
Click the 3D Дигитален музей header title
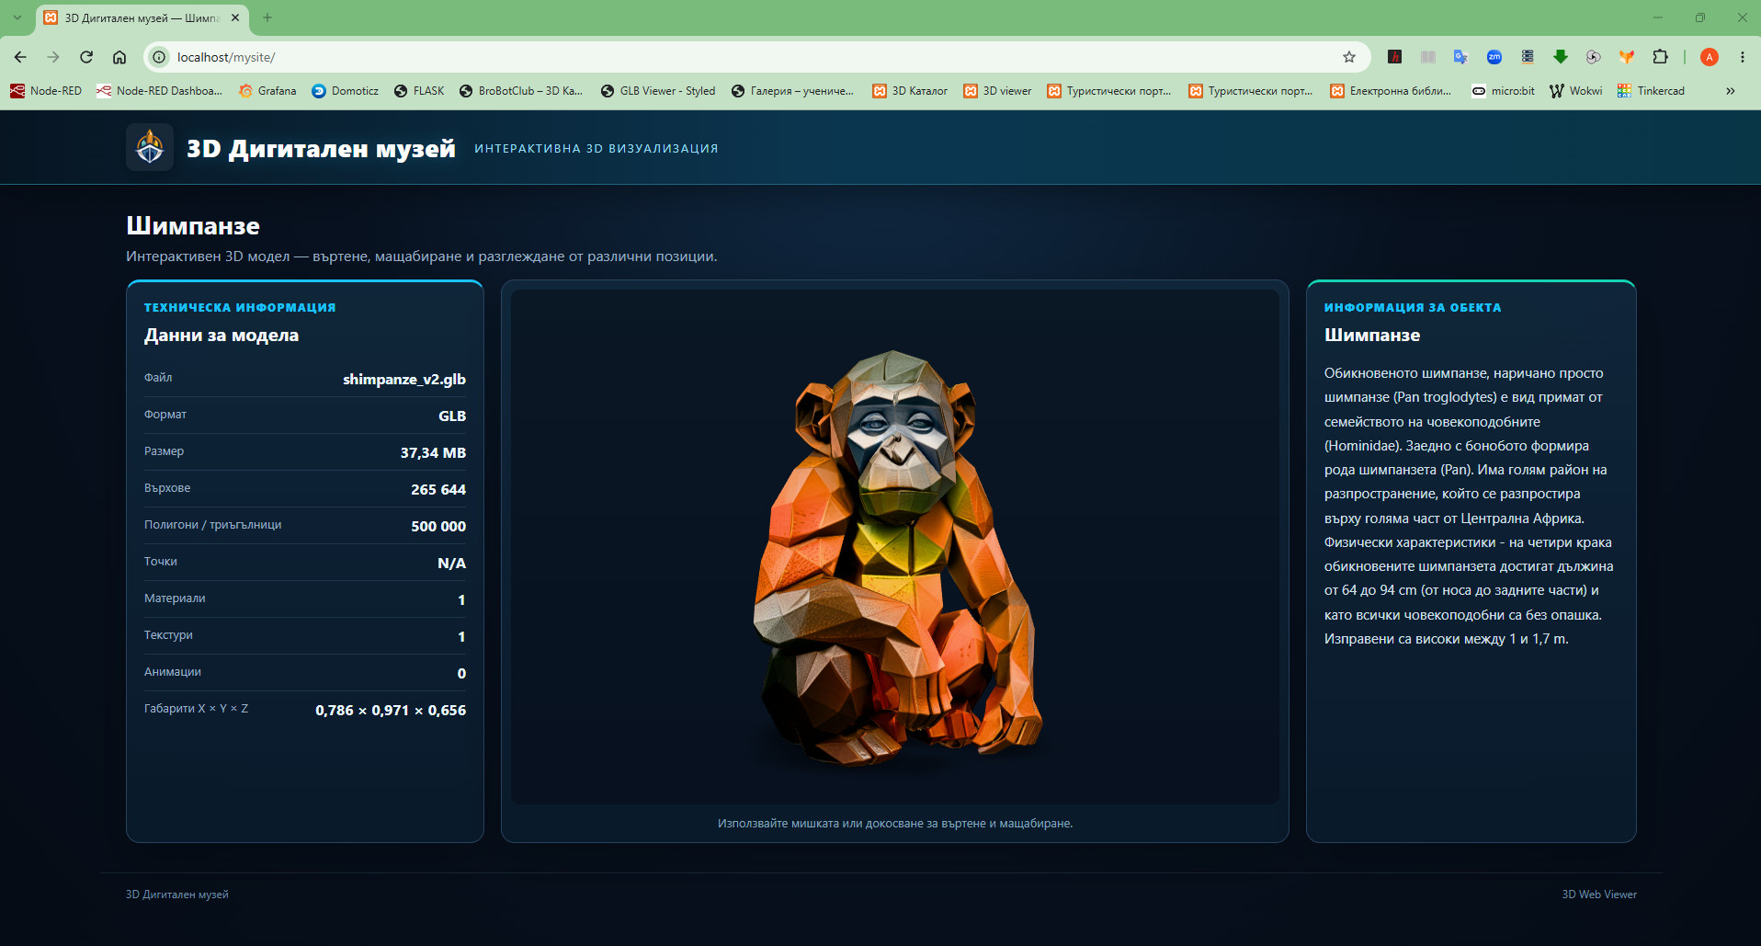pyautogui.click(x=321, y=148)
